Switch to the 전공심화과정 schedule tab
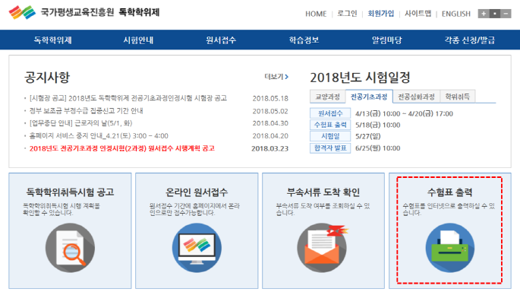The width and height of the screenshot is (520, 292). pyautogui.click(x=416, y=97)
